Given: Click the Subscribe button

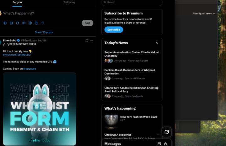Looking at the screenshot, I should pyautogui.click(x=114, y=30).
